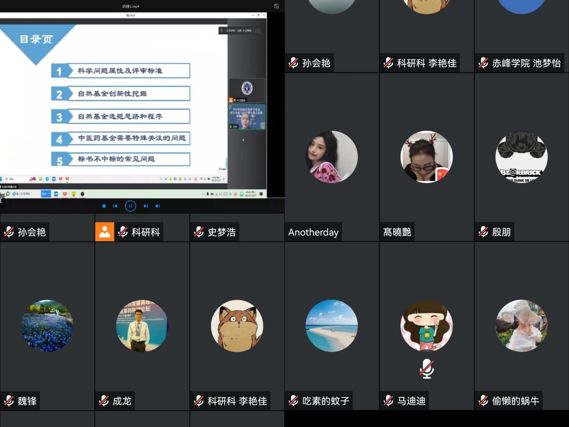Click the muted mic icon beside 殷朋
This screenshot has height=427, width=569.
(484, 232)
